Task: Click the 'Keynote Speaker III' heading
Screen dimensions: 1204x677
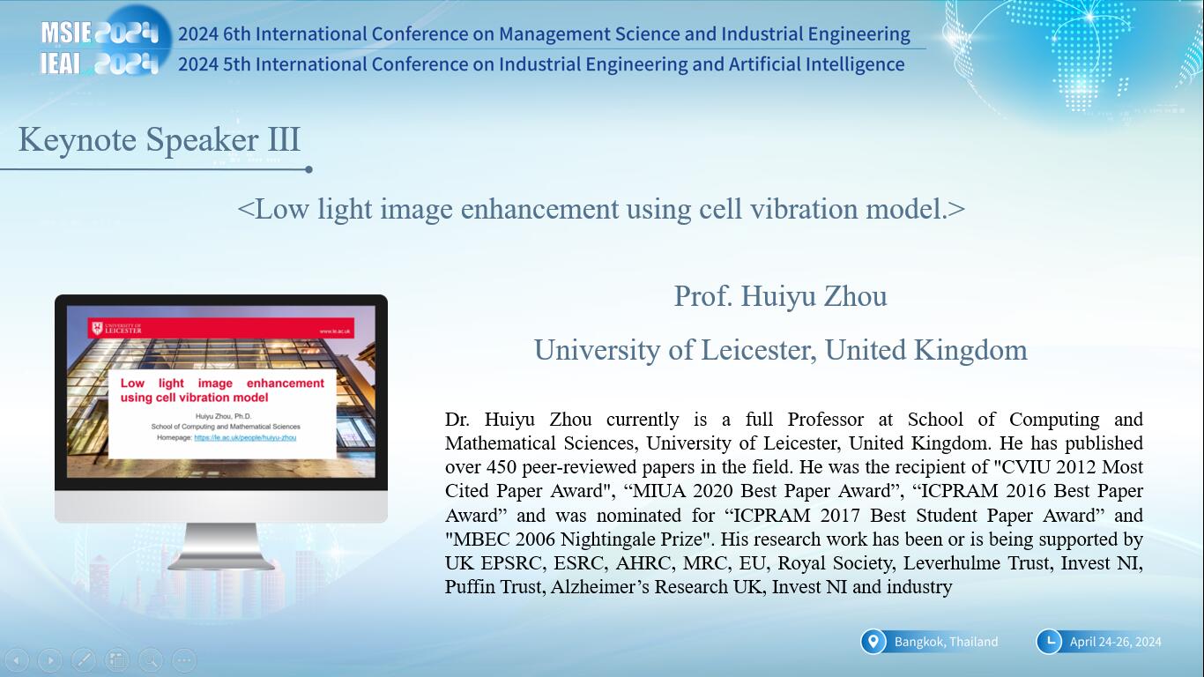Action: [160, 140]
